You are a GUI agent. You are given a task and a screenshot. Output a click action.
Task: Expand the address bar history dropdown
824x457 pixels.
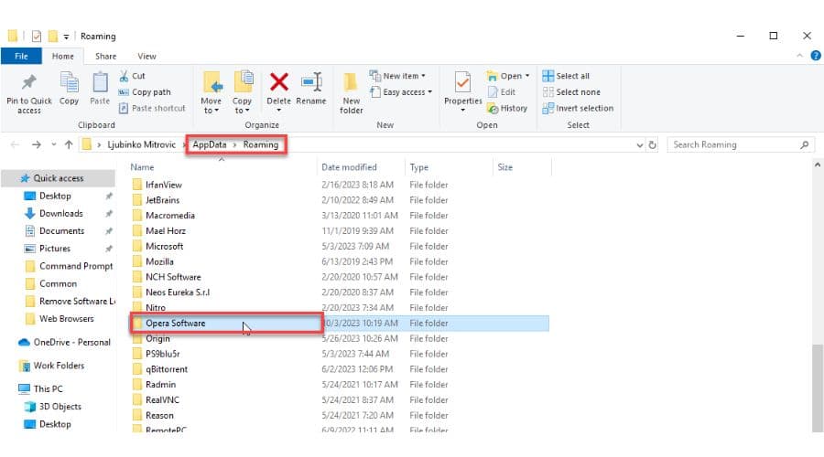pyautogui.click(x=640, y=145)
